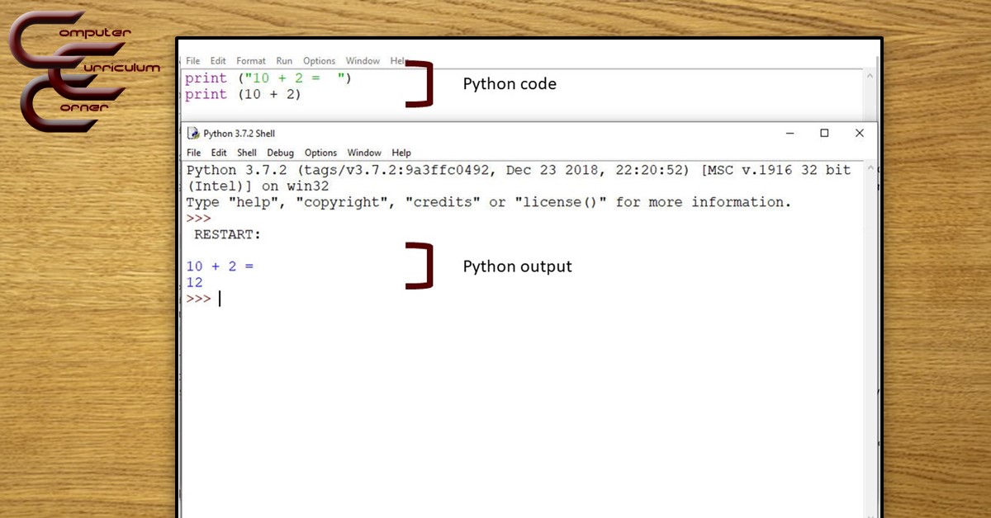The image size is (991, 518).
Task: Maximize the Python Shell window
Action: point(824,133)
